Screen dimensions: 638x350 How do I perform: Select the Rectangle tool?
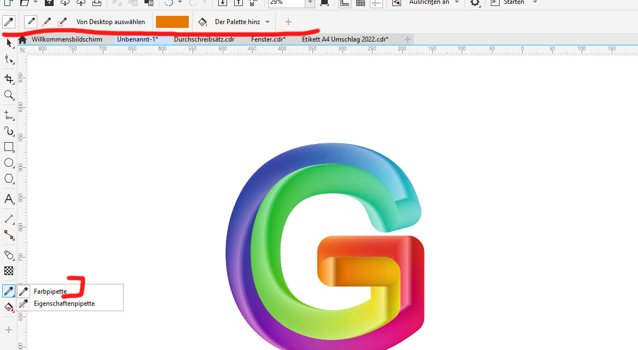pos(9,147)
